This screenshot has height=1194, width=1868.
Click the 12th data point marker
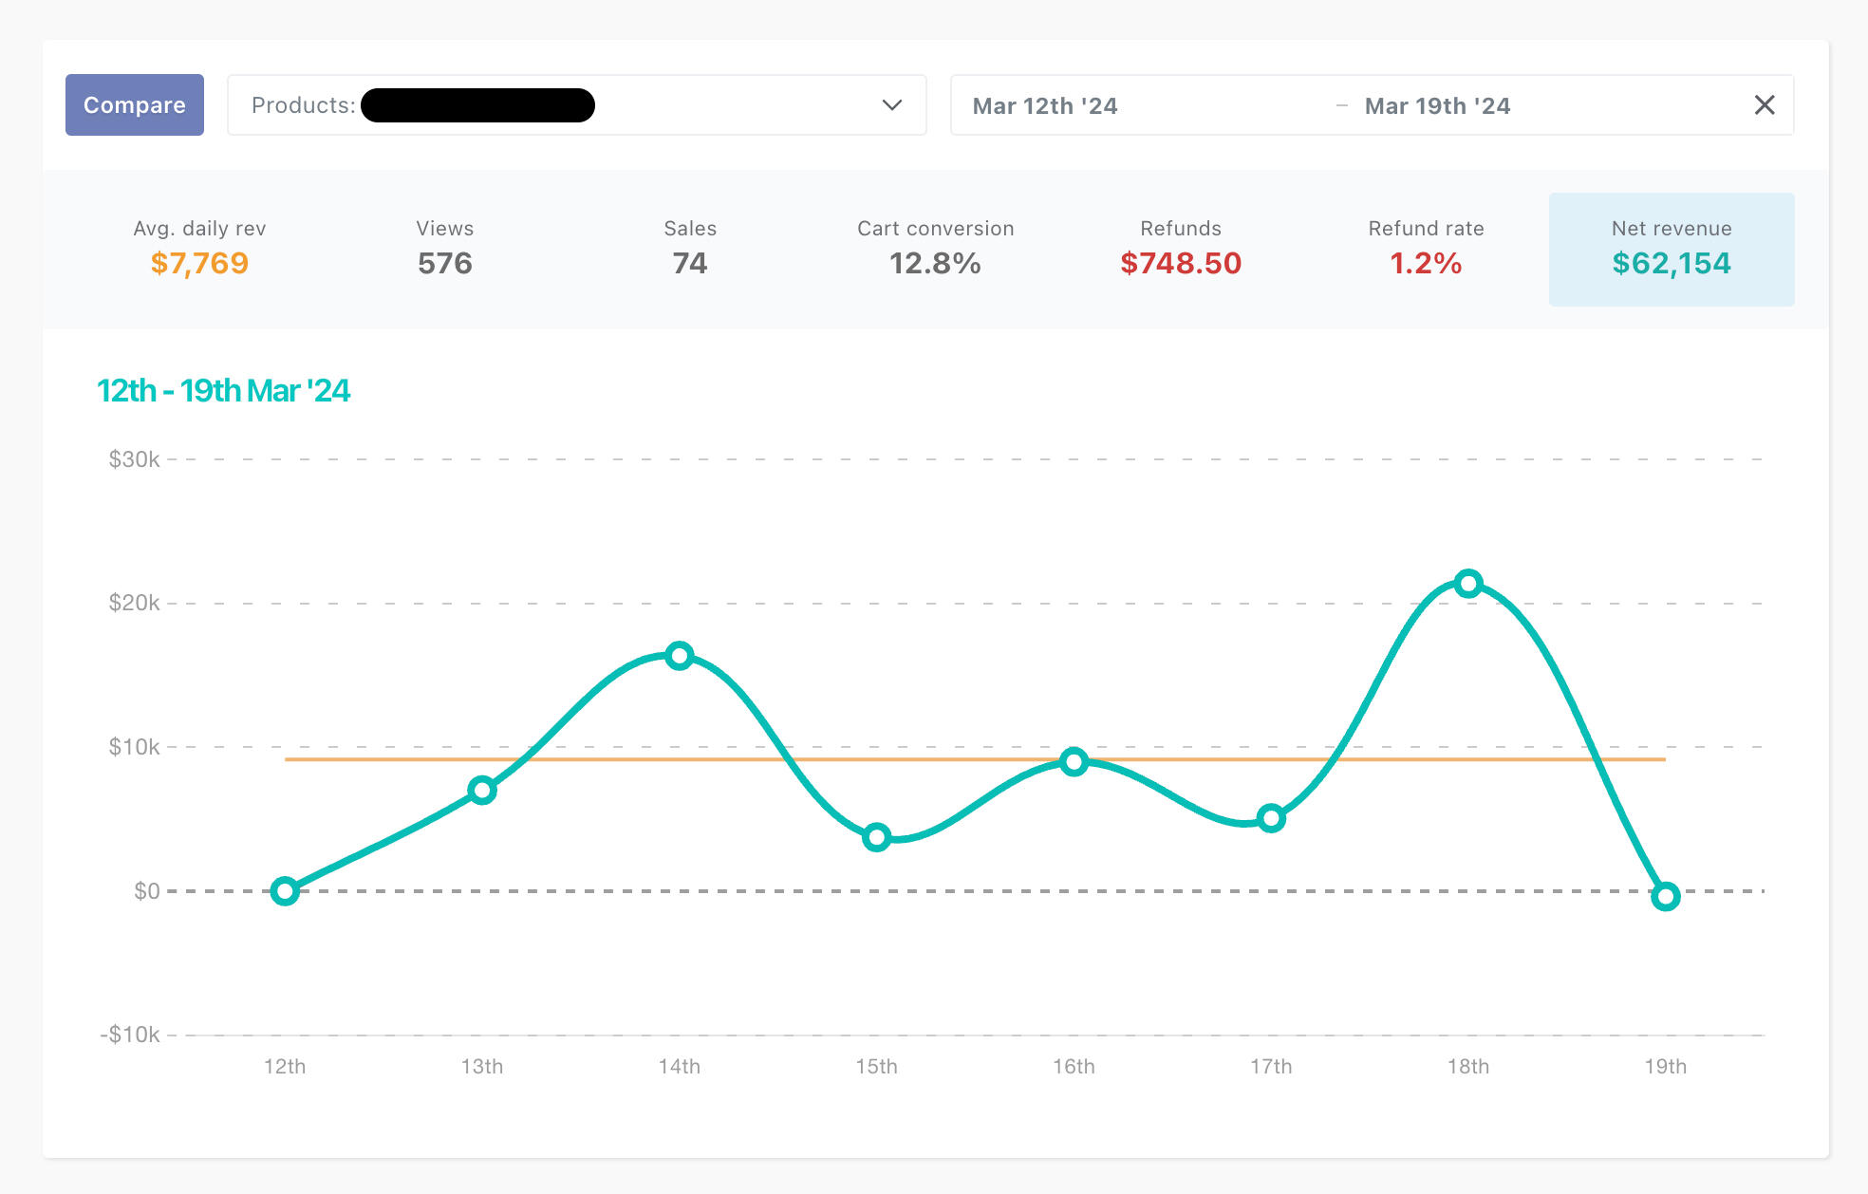click(x=285, y=890)
